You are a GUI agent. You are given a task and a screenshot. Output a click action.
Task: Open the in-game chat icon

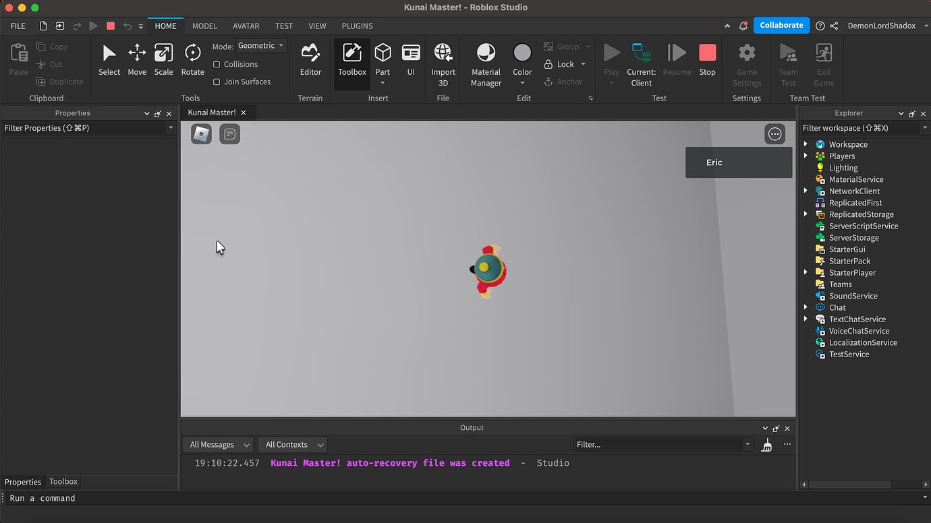(229, 134)
